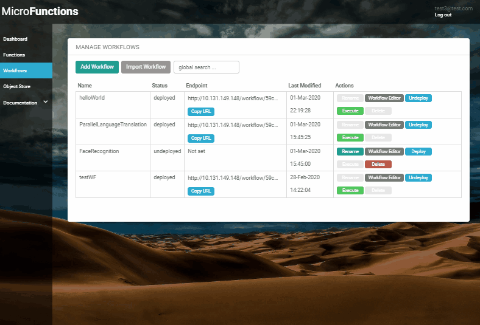The image size is (480, 325).
Task: Open Documentation sidebar item
Action: pos(20,103)
